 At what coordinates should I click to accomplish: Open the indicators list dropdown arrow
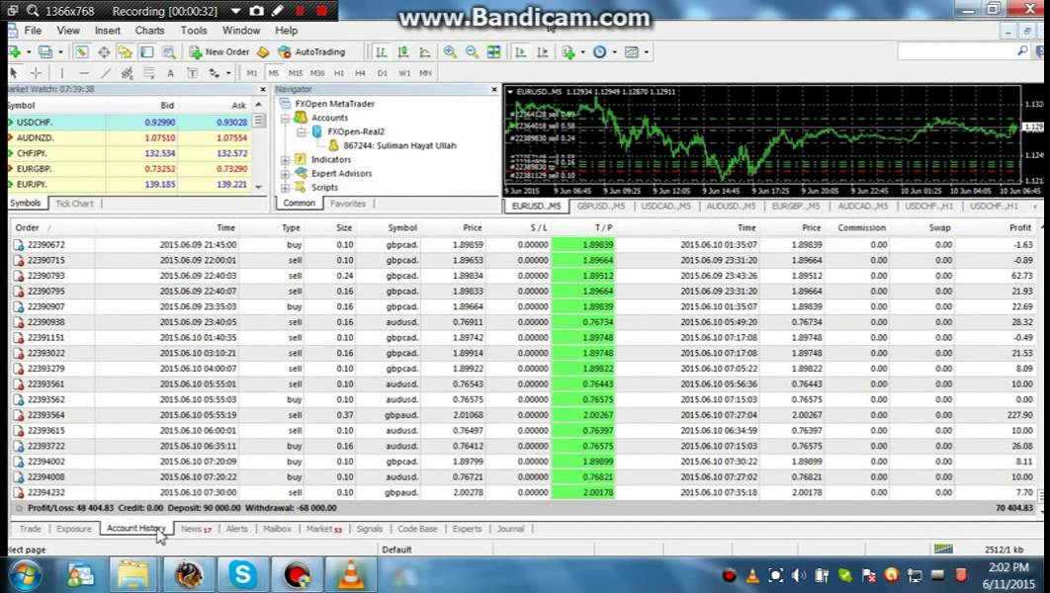tap(582, 51)
